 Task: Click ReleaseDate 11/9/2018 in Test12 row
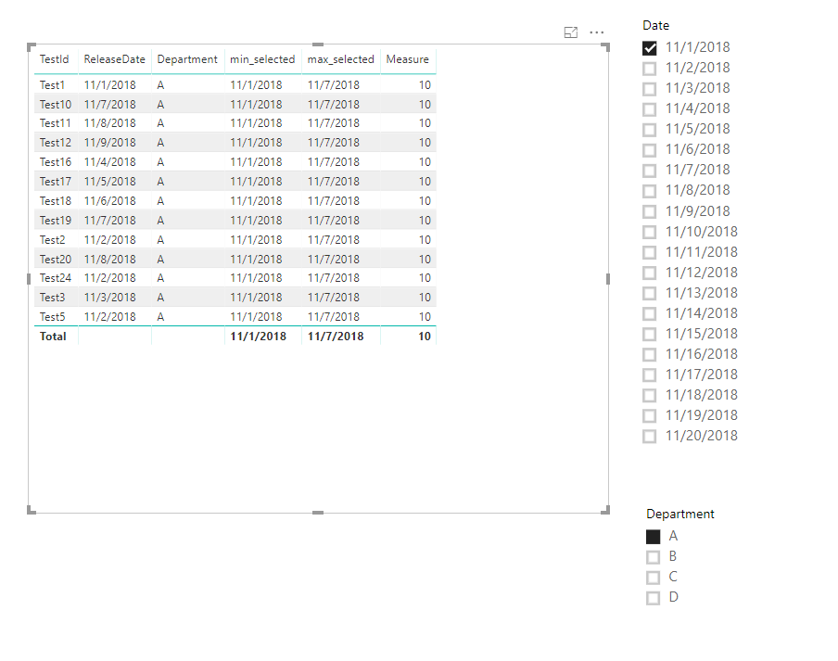point(109,143)
